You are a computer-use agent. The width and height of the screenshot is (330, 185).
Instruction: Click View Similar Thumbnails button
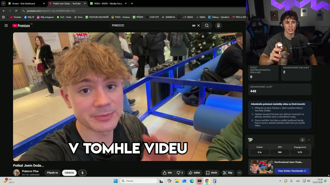click(292, 171)
